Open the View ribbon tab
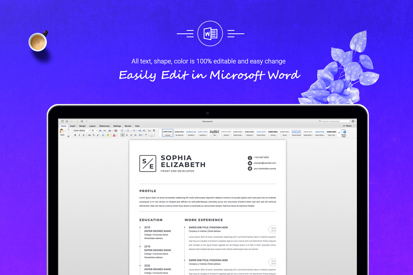 (x=137, y=126)
